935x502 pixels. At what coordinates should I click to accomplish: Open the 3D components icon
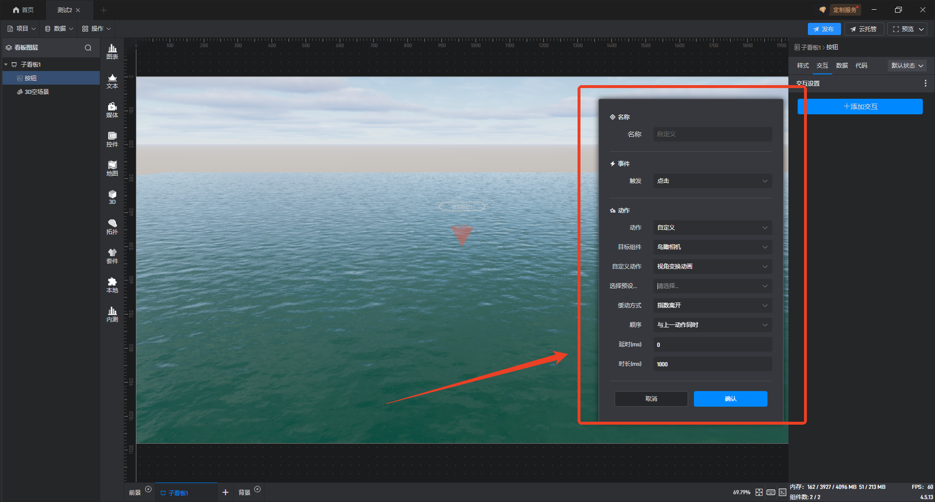(112, 197)
